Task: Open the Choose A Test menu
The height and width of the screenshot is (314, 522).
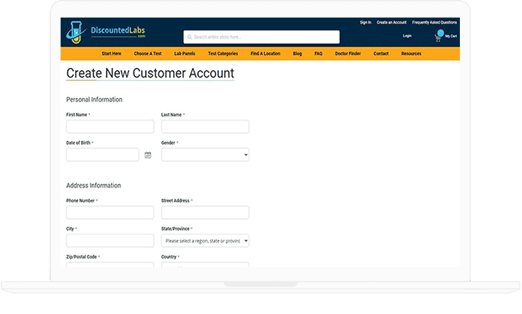Action: (x=147, y=53)
